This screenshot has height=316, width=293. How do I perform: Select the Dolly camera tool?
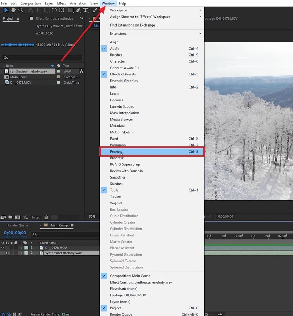pos(45,10)
